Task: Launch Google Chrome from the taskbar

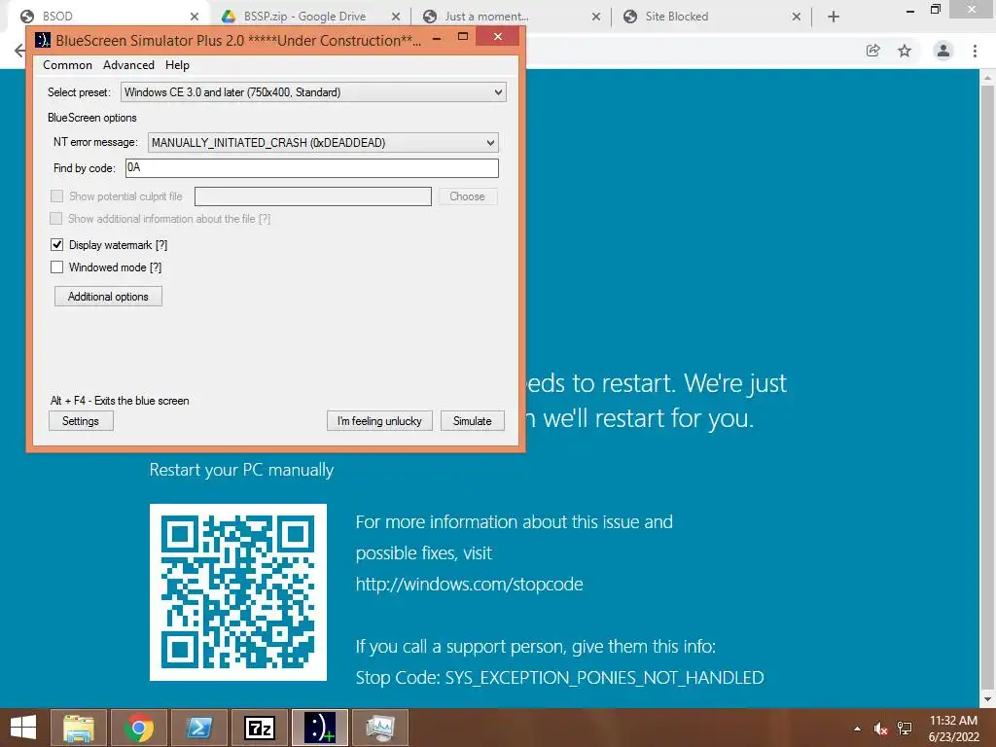Action: pos(138,728)
